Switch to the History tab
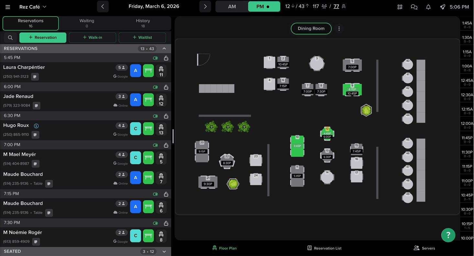Image resolution: width=474 pixels, height=256 pixels. 143,23
